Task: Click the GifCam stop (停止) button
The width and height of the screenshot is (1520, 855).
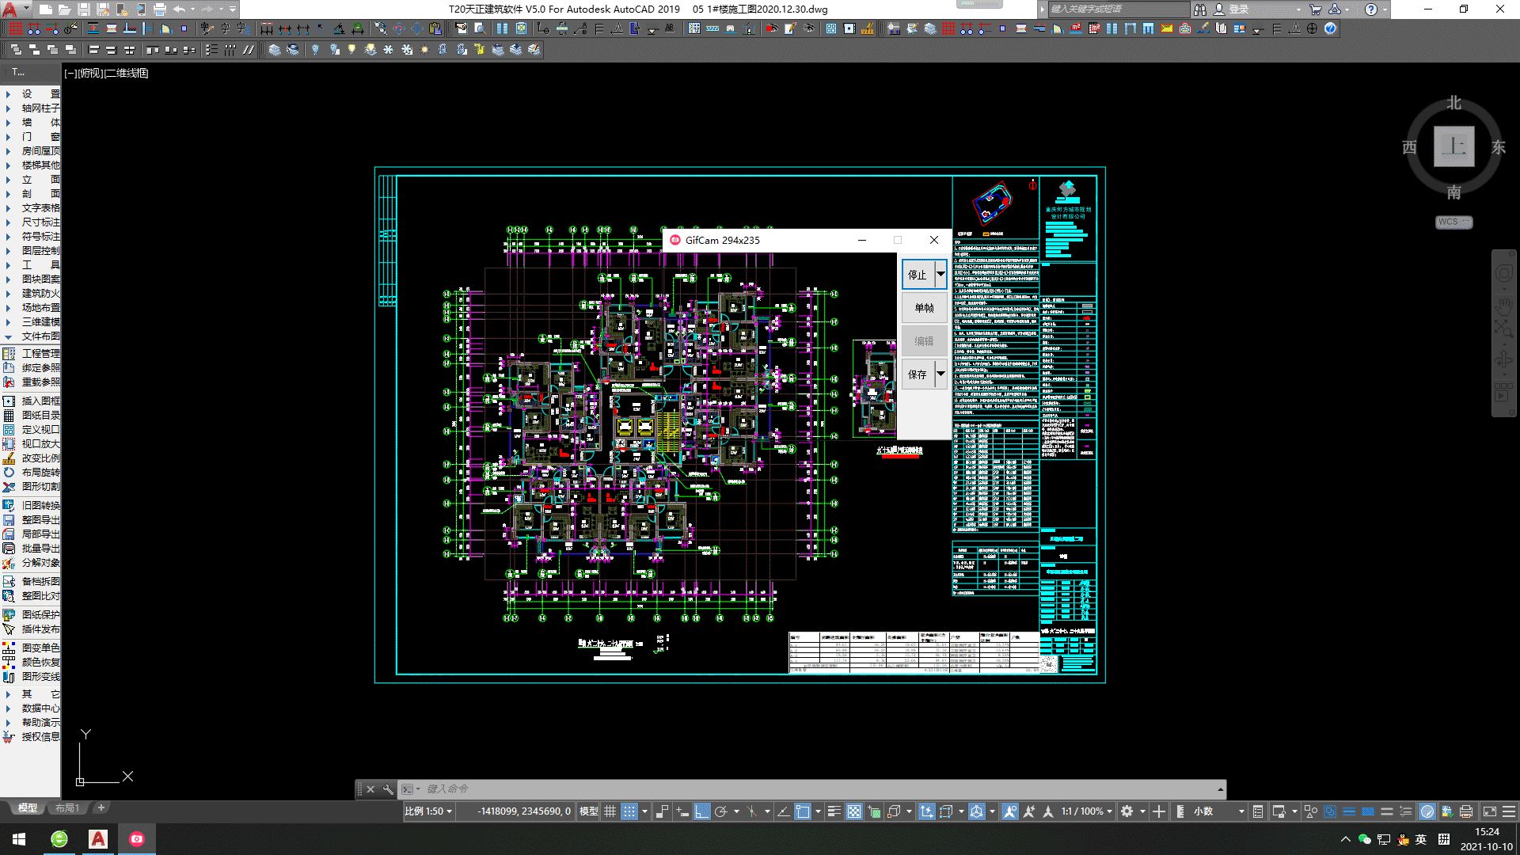Action: click(x=918, y=275)
